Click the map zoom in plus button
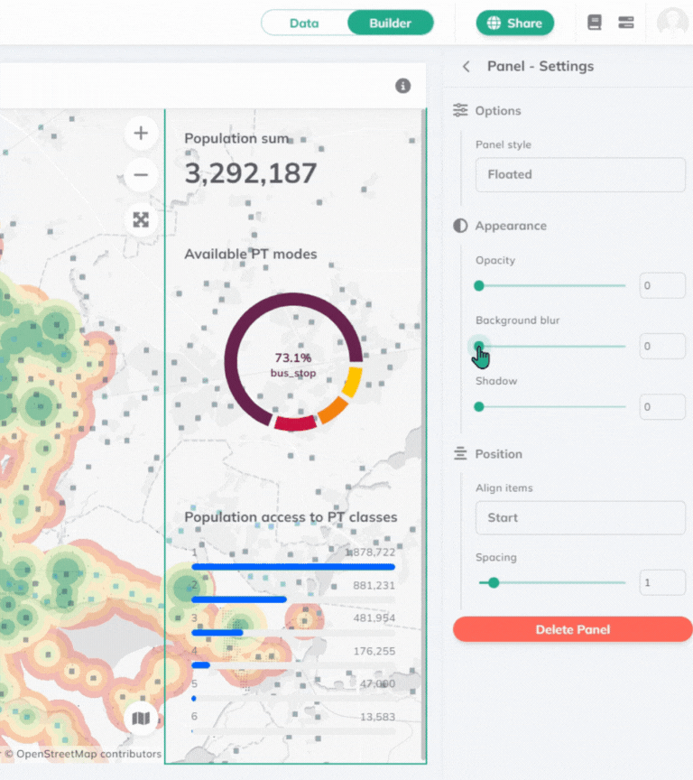693x780 pixels. point(141,134)
